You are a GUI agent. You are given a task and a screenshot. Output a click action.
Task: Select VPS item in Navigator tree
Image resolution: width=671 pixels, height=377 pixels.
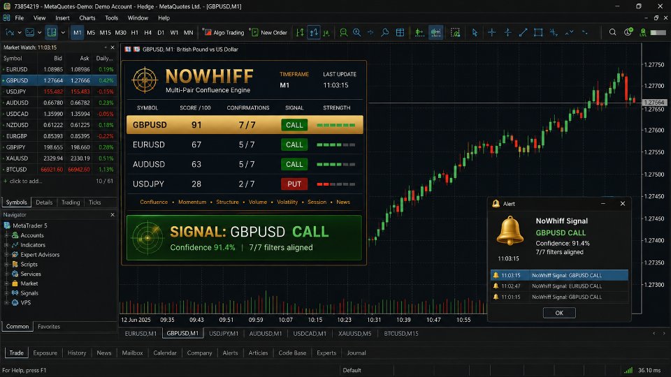point(26,302)
